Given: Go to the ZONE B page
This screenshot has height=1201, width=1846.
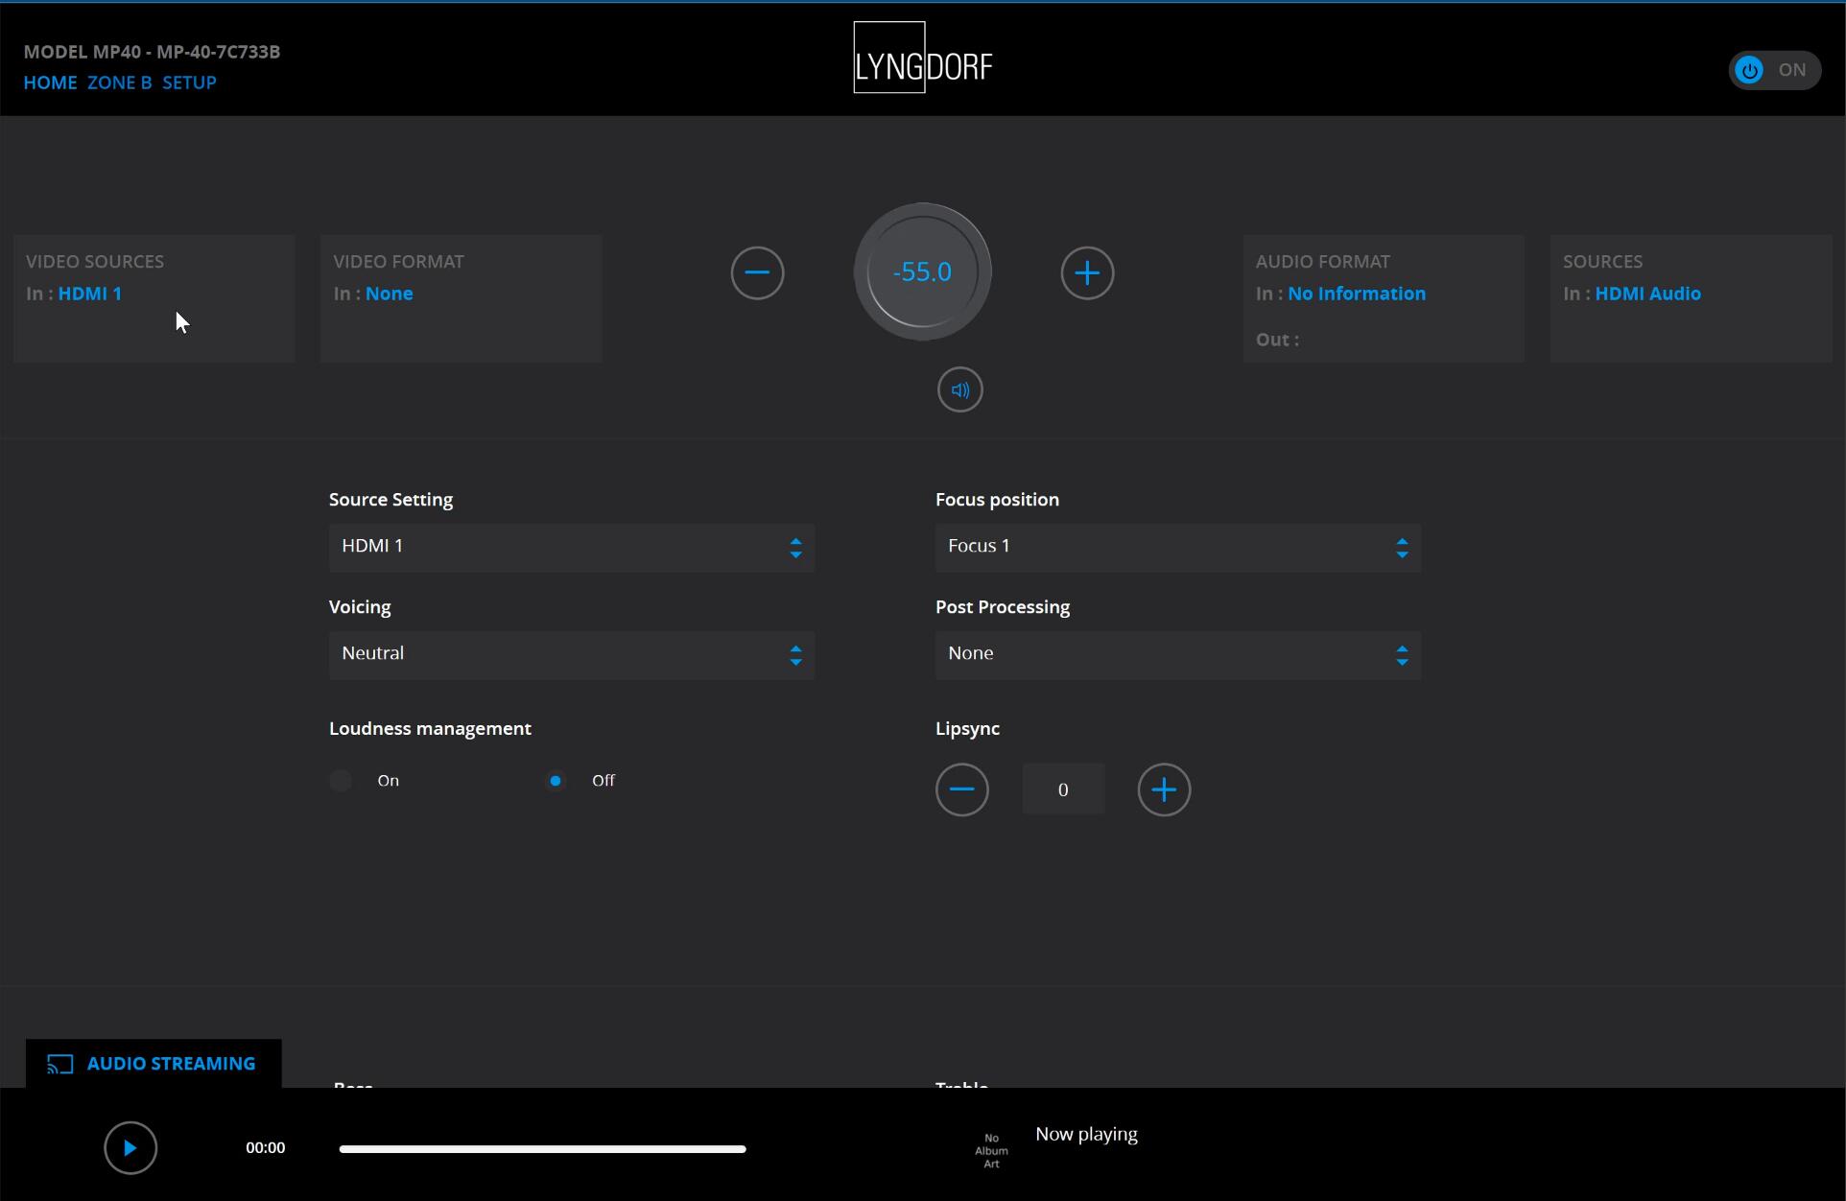Looking at the screenshot, I should click(x=119, y=82).
